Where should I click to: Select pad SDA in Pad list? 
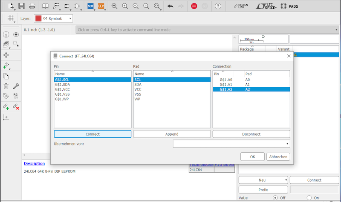point(172,85)
